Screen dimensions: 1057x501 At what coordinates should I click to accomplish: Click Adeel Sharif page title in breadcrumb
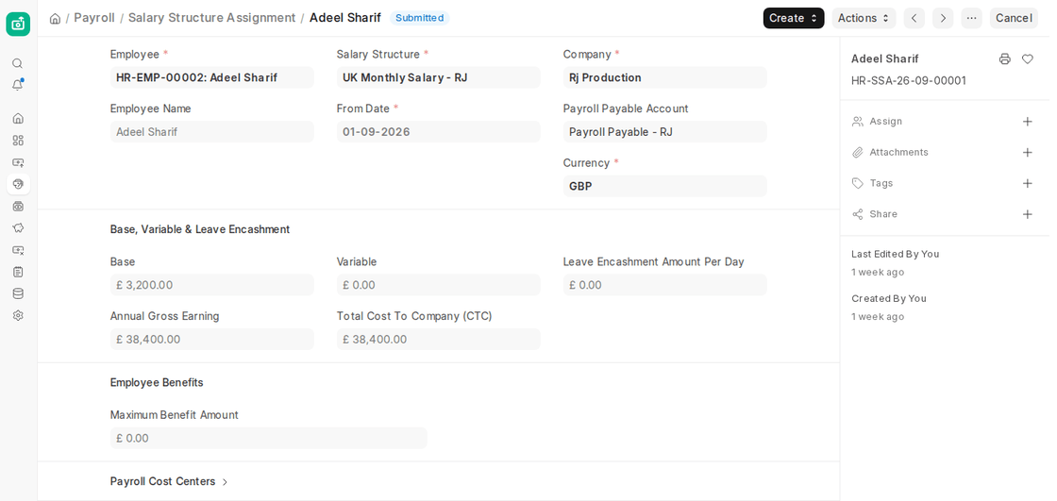[x=345, y=18]
